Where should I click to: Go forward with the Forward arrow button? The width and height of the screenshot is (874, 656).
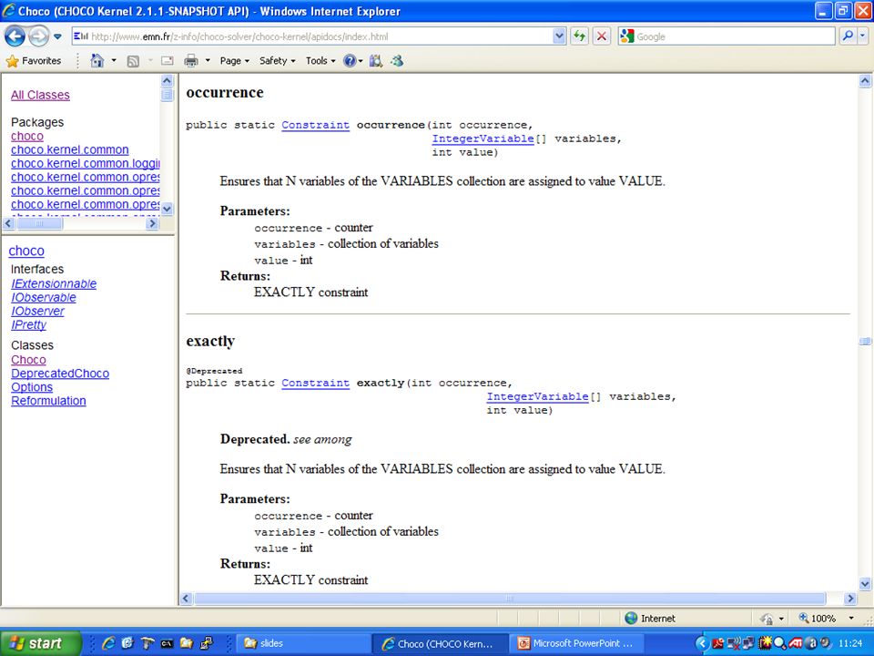38,36
